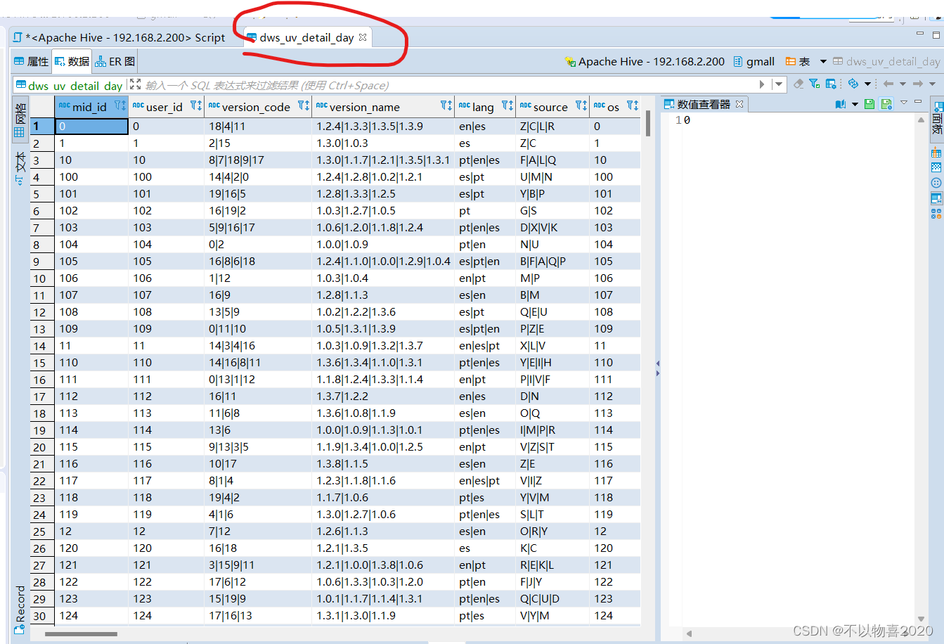Click the value viewer scroll up arrow
This screenshot has height=644, width=944.
(x=921, y=120)
